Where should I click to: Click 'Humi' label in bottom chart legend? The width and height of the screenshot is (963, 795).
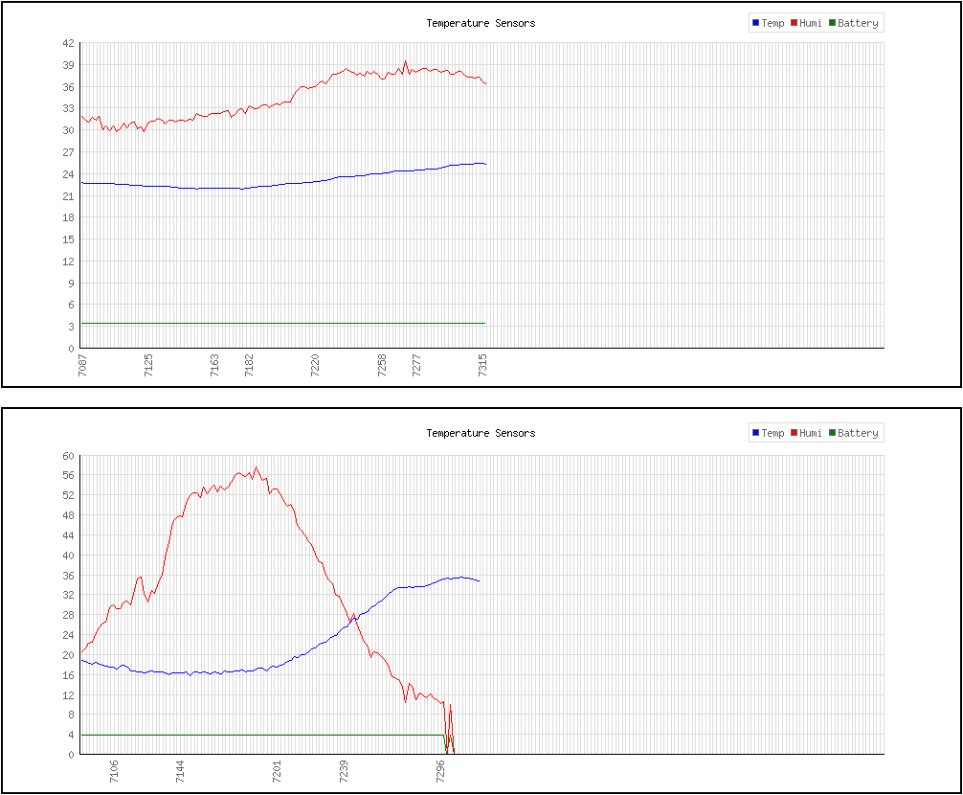coord(811,433)
